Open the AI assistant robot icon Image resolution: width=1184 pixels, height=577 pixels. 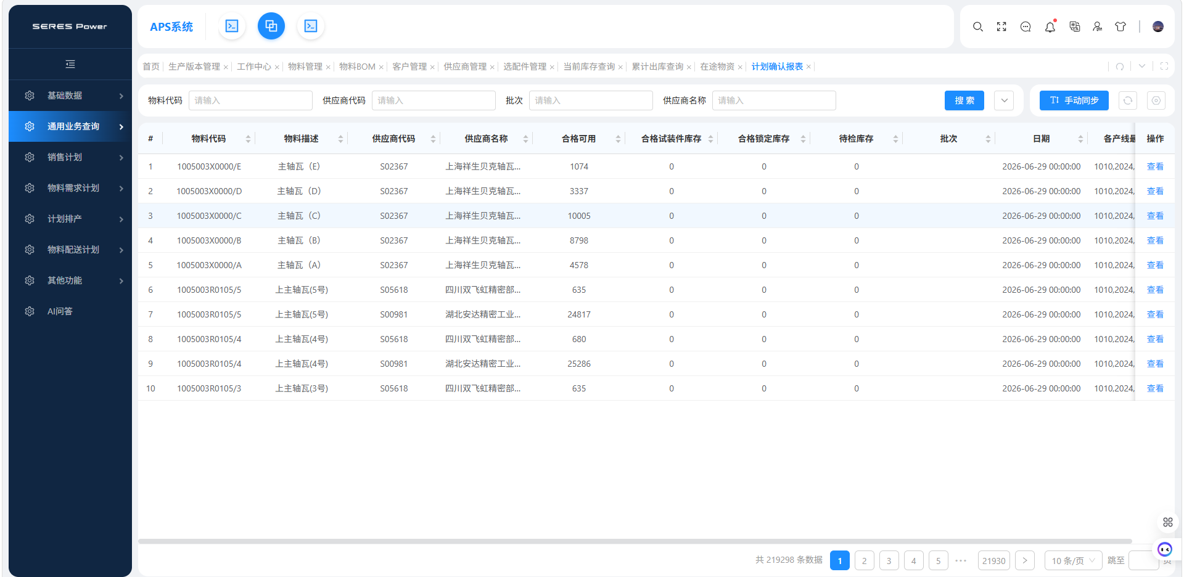click(1165, 549)
